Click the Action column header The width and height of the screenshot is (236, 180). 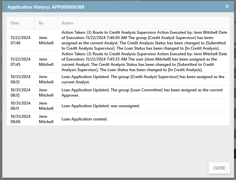click(x=68, y=23)
